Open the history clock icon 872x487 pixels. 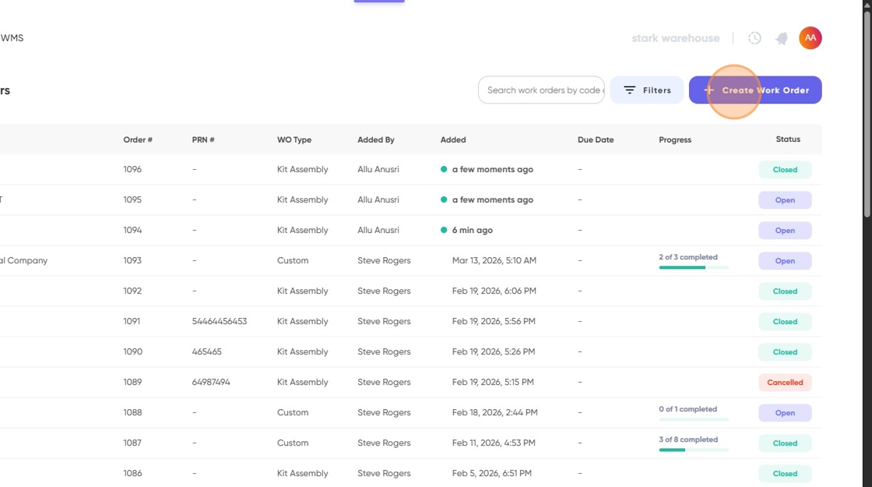tap(754, 38)
